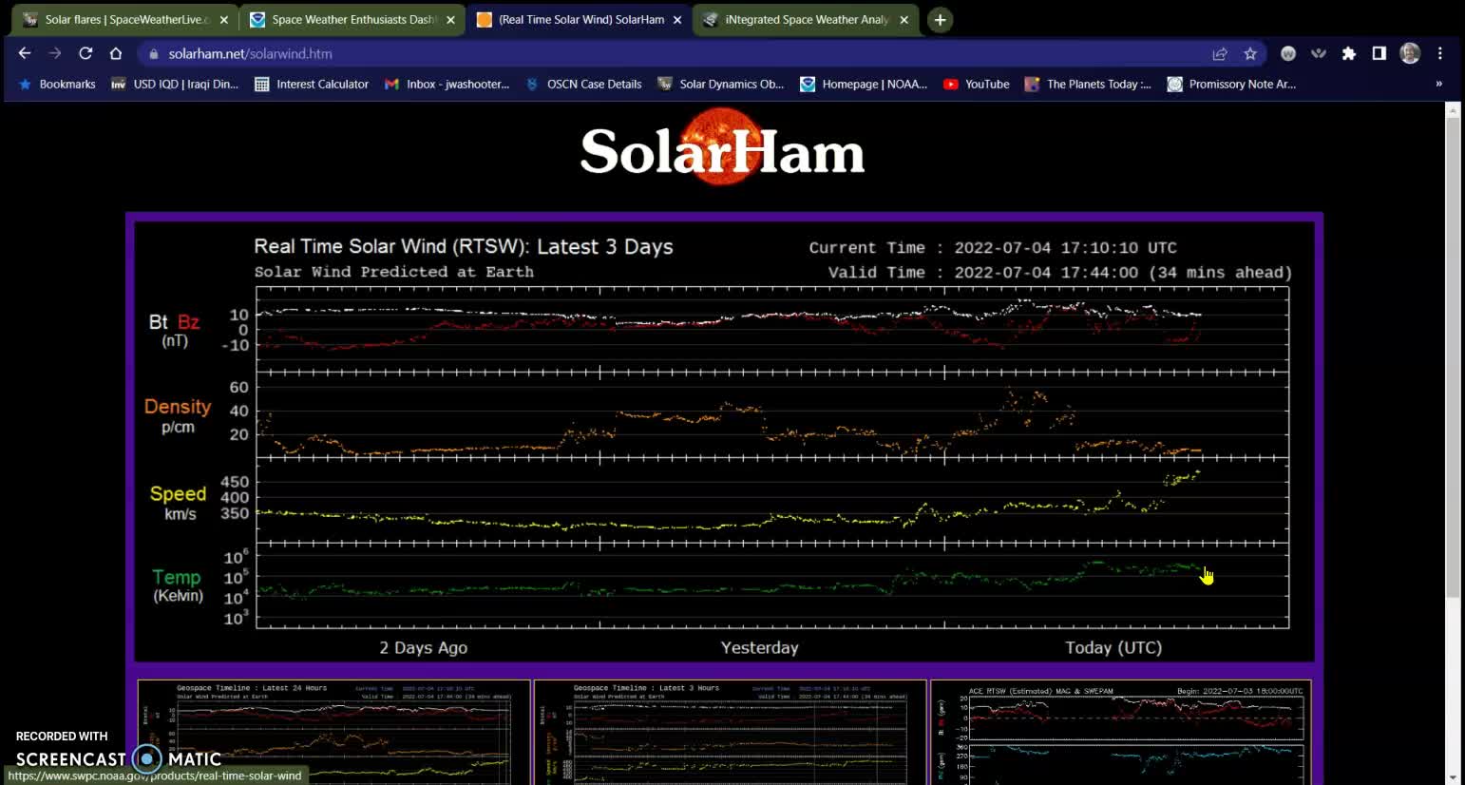Click the "Solar Wind Predicted at Earth" subtitle
This screenshot has width=1465, height=785.
(x=393, y=272)
